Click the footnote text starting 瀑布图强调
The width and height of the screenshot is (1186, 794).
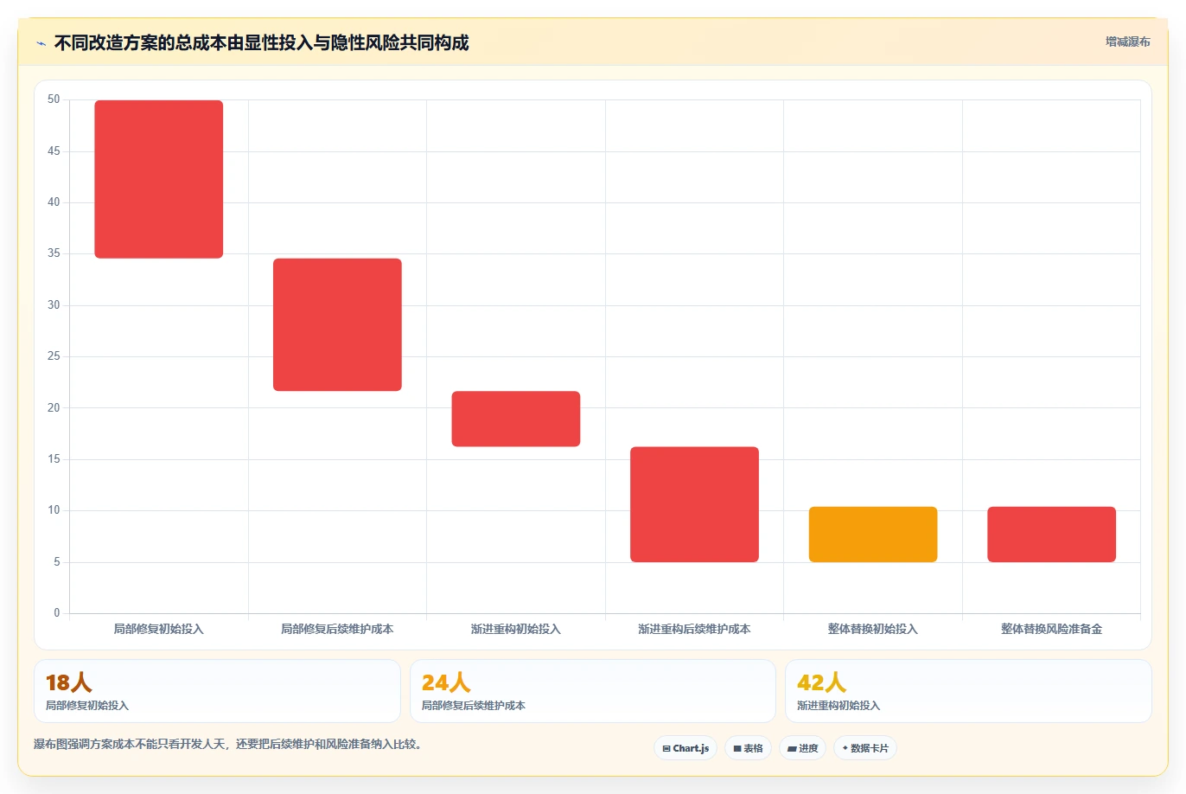[x=230, y=744]
